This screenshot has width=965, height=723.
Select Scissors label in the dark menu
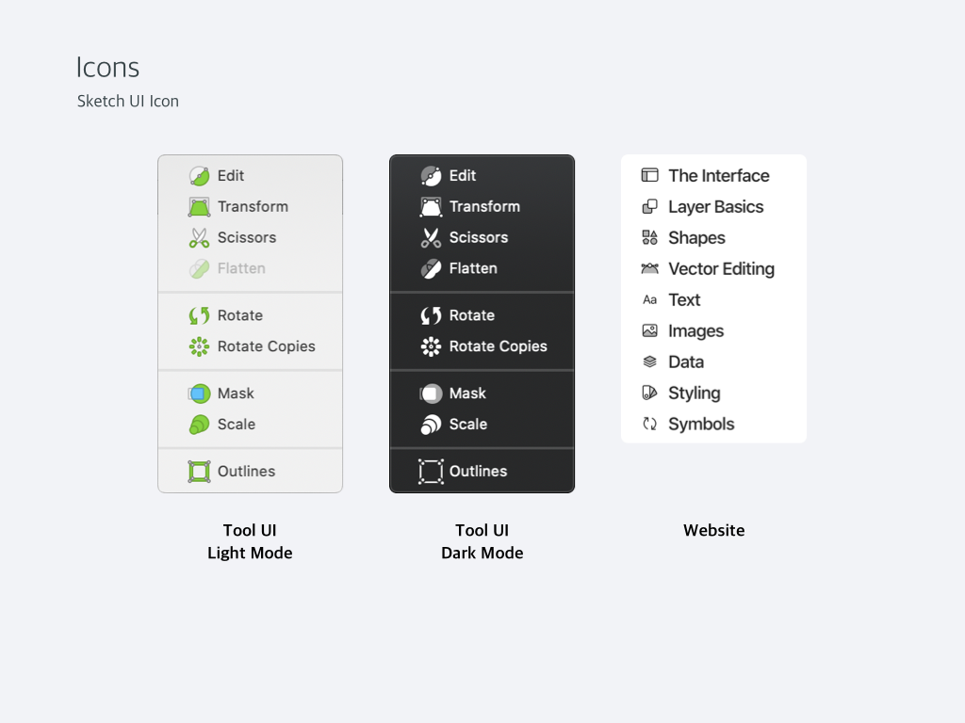coord(478,237)
